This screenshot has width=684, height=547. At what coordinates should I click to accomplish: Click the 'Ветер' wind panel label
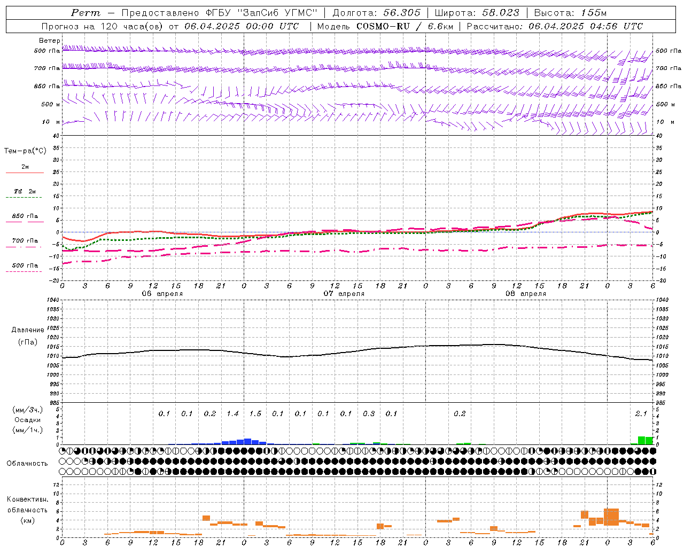tap(49, 41)
